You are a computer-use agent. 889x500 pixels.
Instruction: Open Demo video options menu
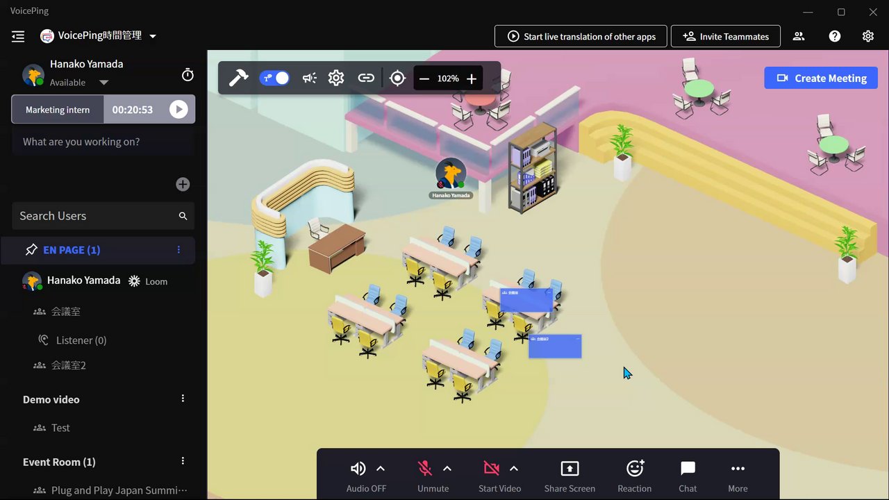pos(183,399)
